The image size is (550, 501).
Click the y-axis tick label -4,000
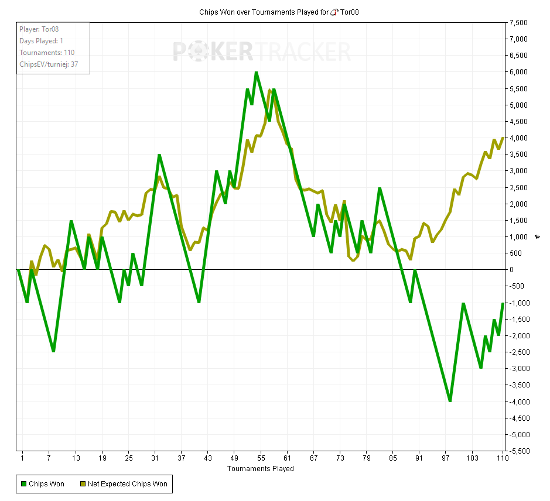(520, 402)
